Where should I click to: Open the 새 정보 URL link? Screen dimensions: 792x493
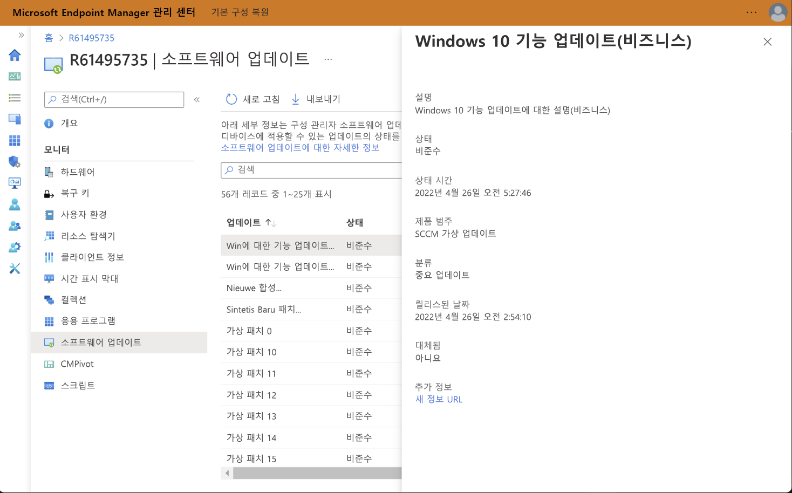439,399
